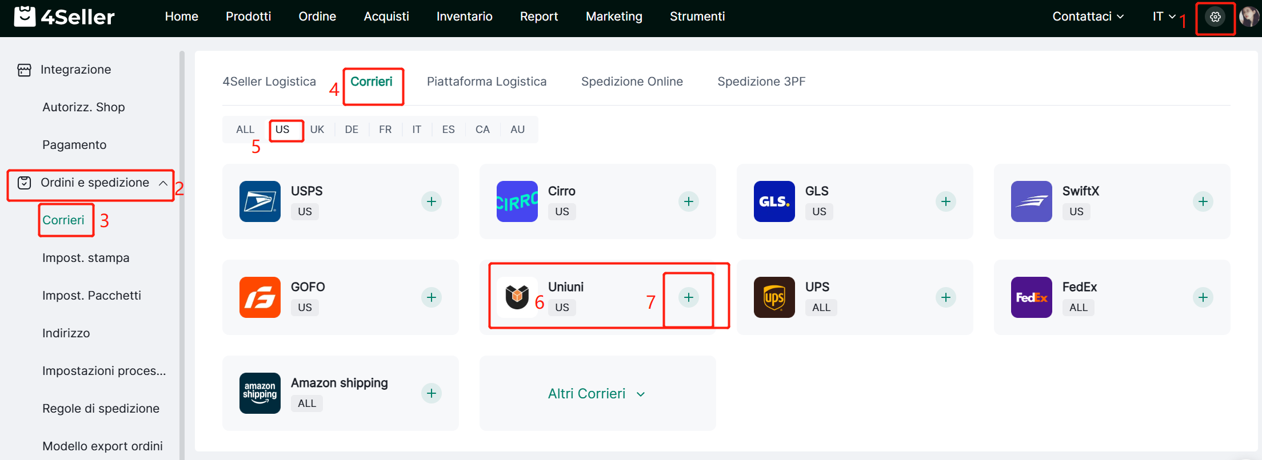
Task: Add the USPS carrier with plus icon
Action: tap(432, 201)
